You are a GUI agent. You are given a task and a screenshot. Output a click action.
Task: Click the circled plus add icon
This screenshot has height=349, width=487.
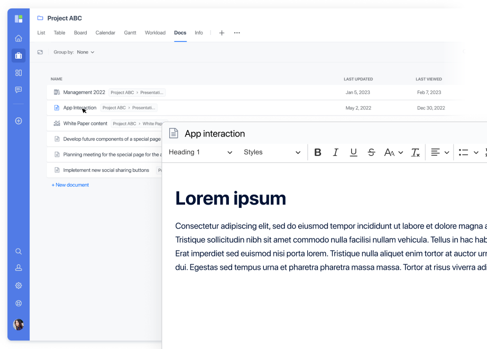19,121
